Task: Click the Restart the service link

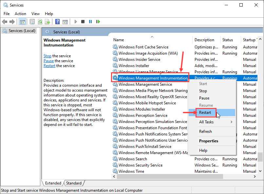Action: click(x=49, y=65)
